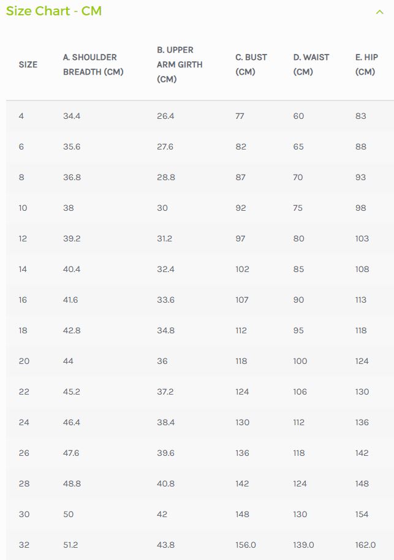Click the B. Upper Arm Girth header

180,64
